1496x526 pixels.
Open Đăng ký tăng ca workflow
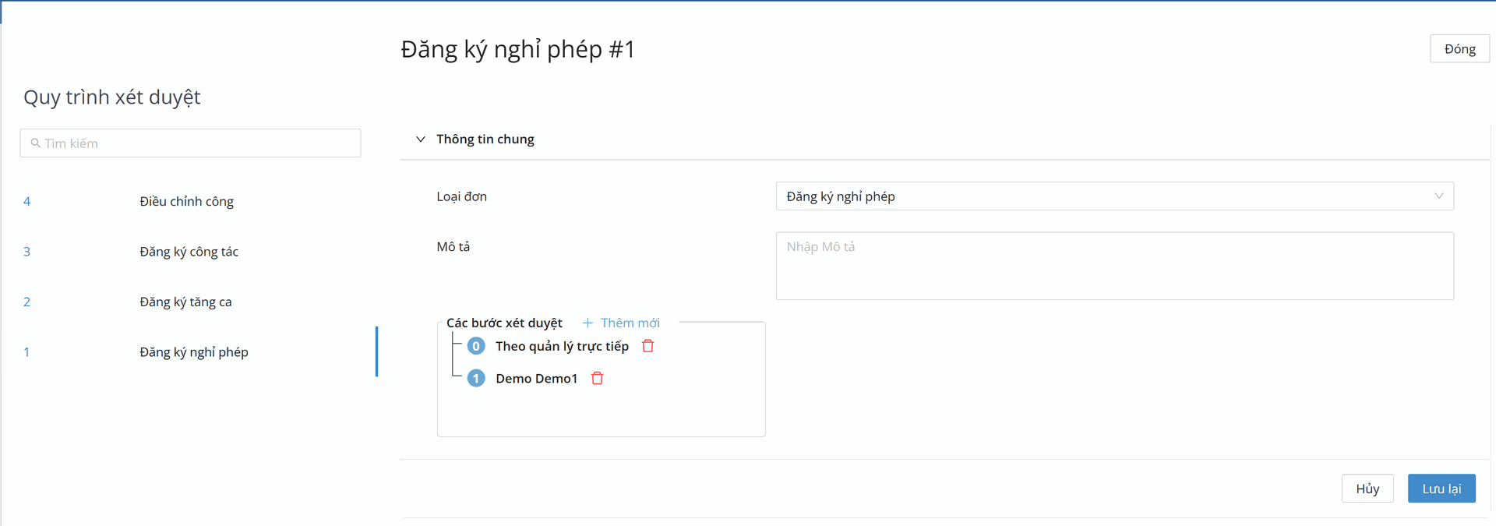(x=185, y=302)
